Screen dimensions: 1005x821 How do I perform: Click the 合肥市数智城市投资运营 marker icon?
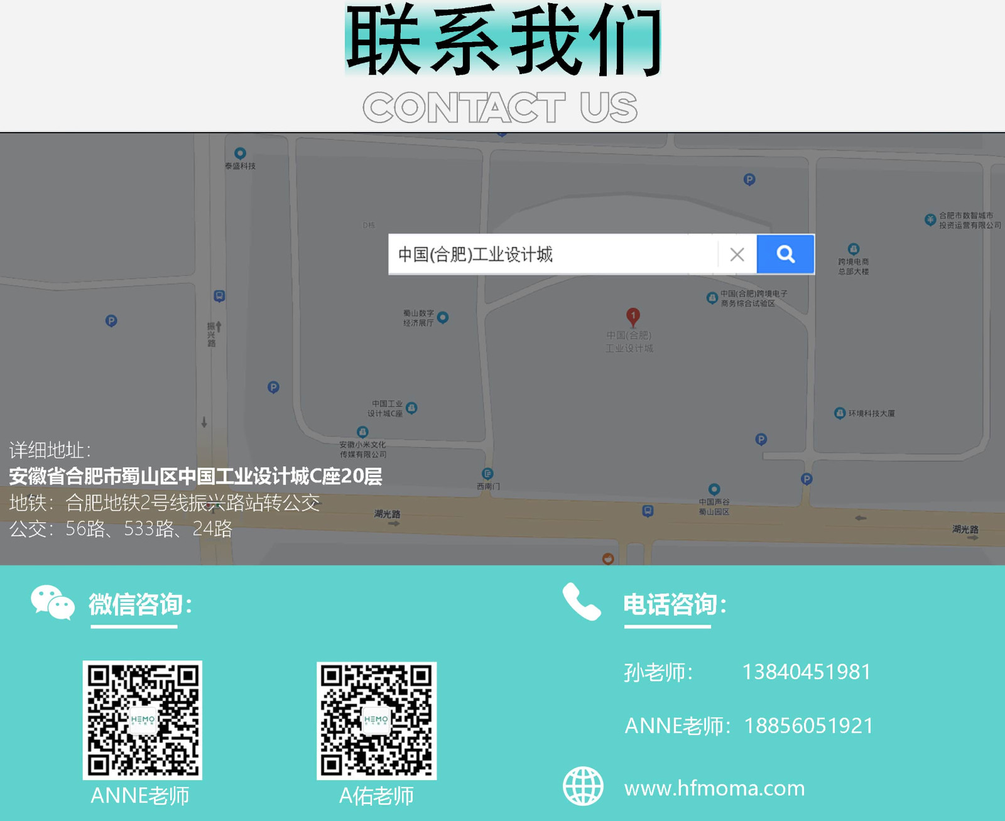[x=930, y=220]
